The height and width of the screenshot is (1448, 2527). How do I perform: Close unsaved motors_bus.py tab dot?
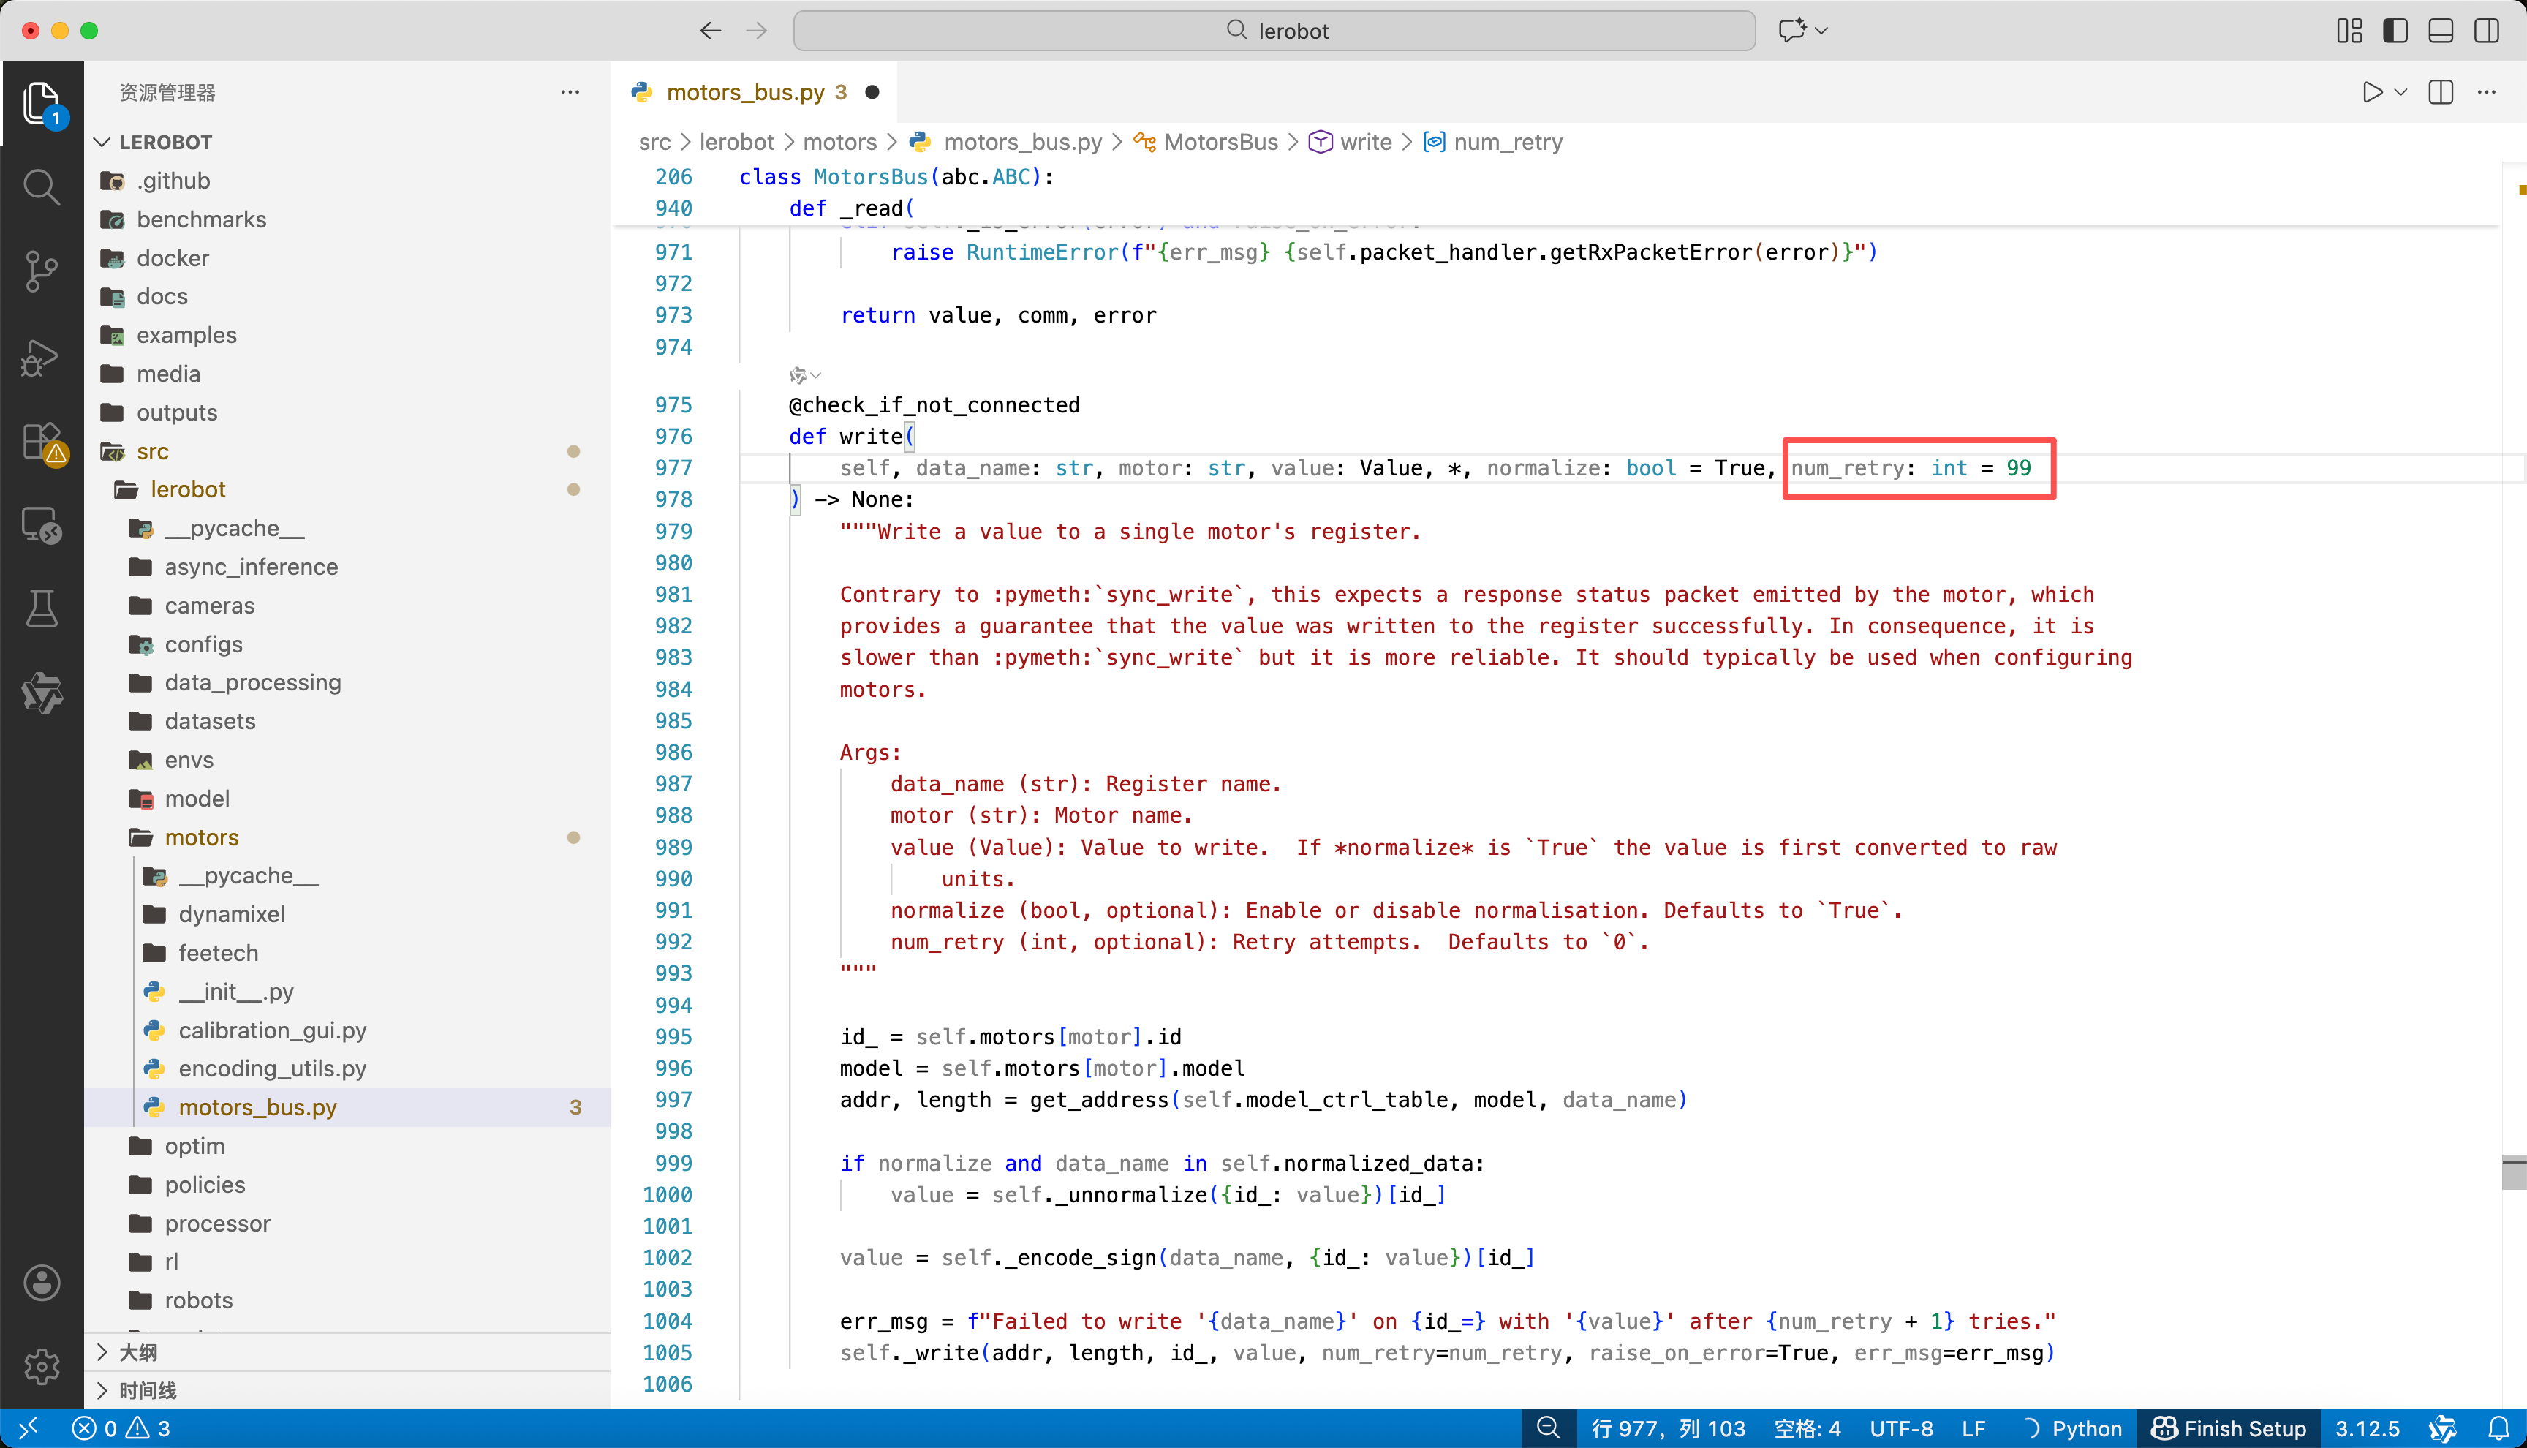click(x=872, y=92)
